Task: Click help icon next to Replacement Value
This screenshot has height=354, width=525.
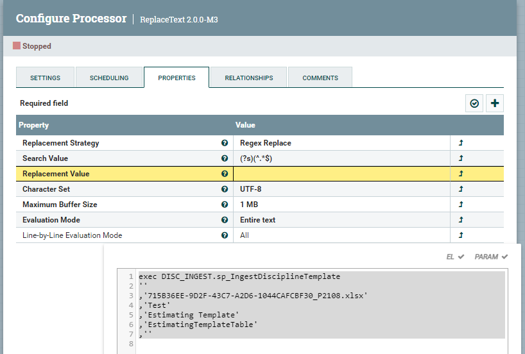Action: (x=225, y=174)
